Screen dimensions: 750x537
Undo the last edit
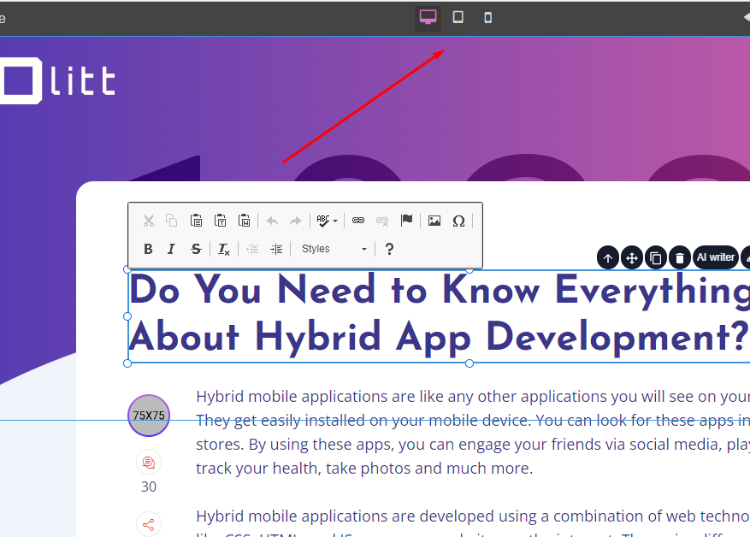pos(272,221)
